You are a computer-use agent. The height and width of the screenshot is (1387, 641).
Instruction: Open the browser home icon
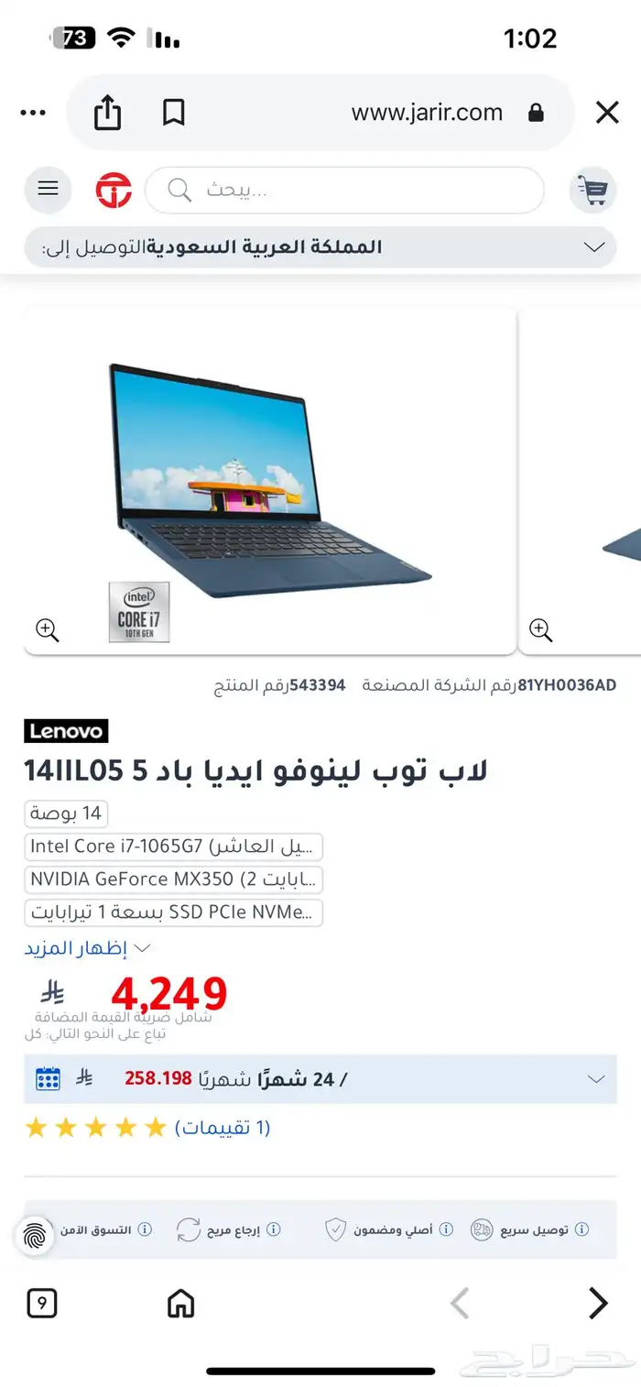(x=181, y=1303)
